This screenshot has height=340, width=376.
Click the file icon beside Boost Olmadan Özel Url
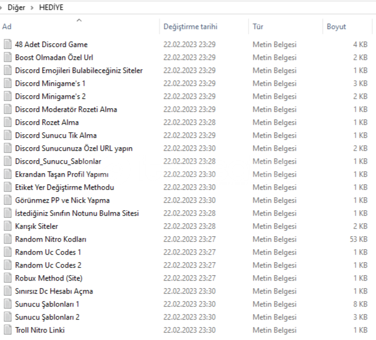[x=7, y=57]
